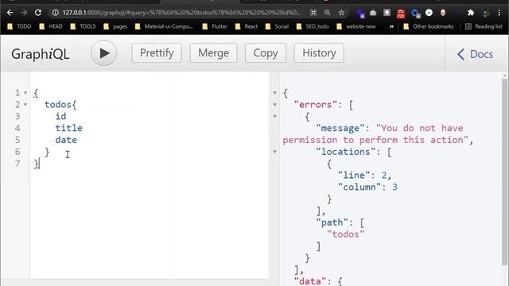This screenshot has height=286, width=509.
Task: Open the Material-ui-Compo bookmarks folder
Action: [164, 26]
